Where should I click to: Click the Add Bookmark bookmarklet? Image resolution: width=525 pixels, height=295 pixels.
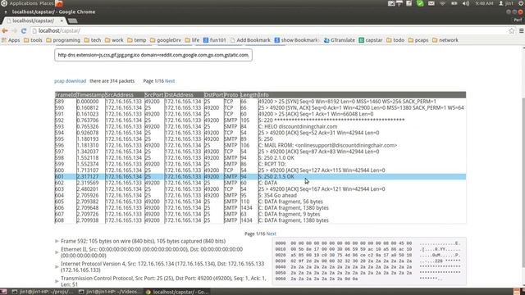pos(250,40)
